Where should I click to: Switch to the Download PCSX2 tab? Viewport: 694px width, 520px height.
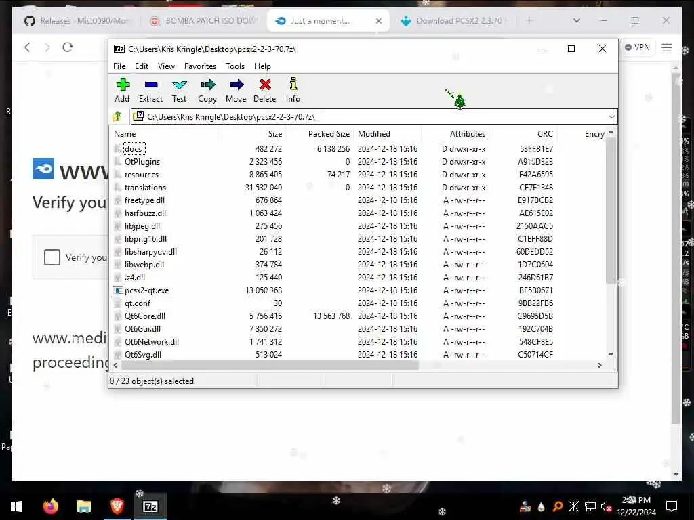pos(453,21)
